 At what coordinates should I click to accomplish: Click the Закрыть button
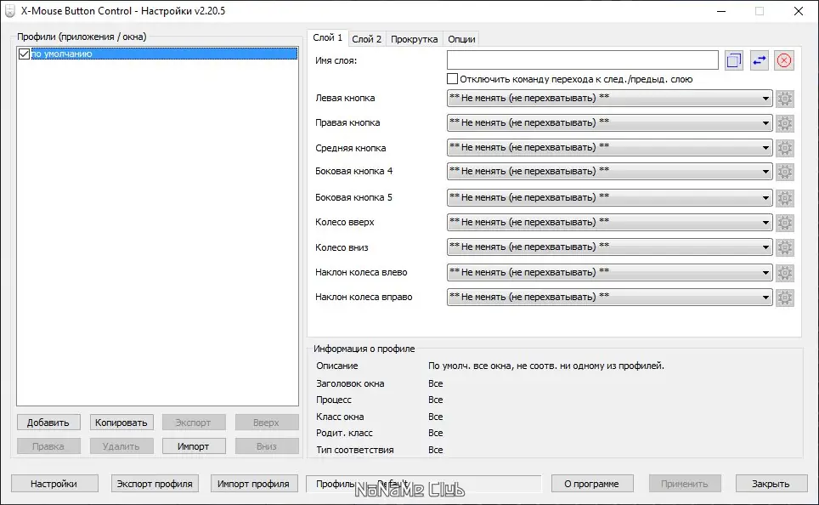[771, 484]
